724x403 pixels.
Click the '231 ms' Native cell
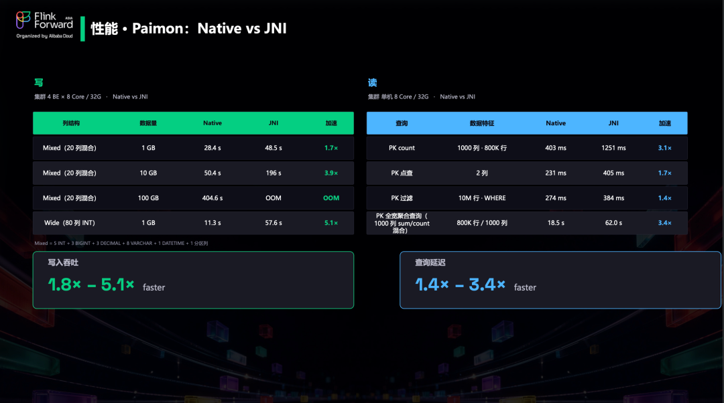[556, 173]
